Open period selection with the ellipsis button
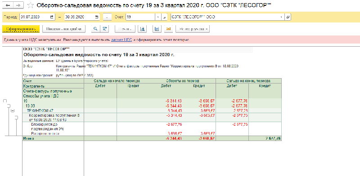Viewport: 360px width, 176px height. 107,17
